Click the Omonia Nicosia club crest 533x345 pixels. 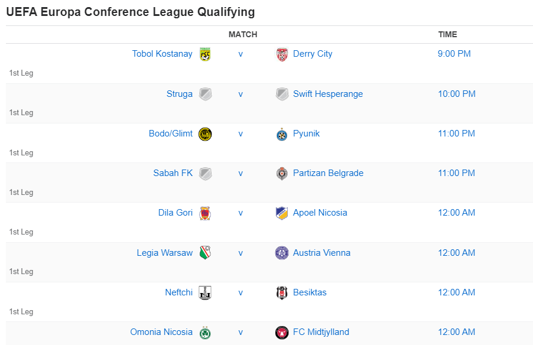204,332
